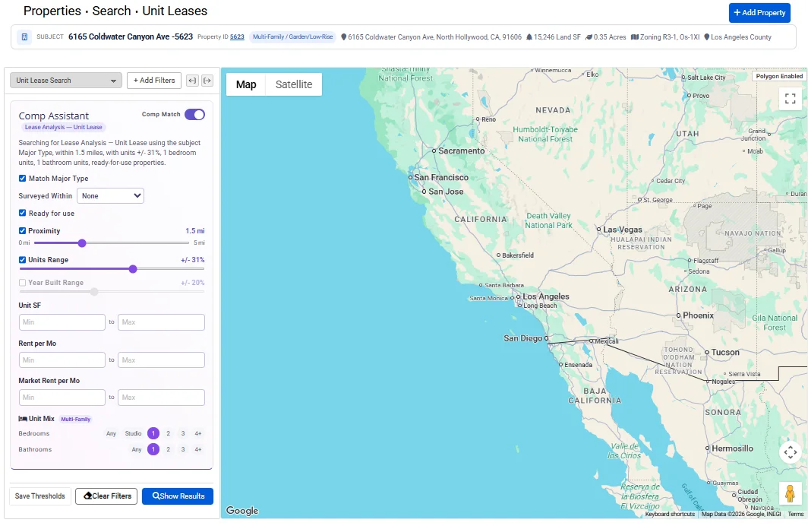The width and height of the screenshot is (808, 526).
Task: Click the San Francisco map label
Action: click(441, 177)
